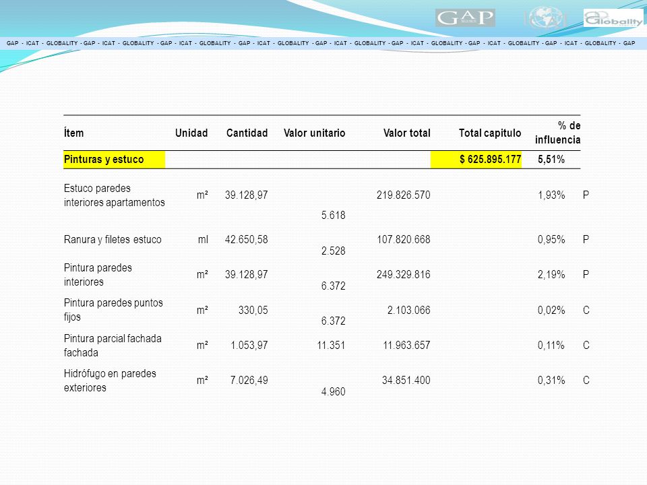Viewport: 647px width, 485px height.
Task: Click the influence '1,93%'
Action: tap(551, 195)
